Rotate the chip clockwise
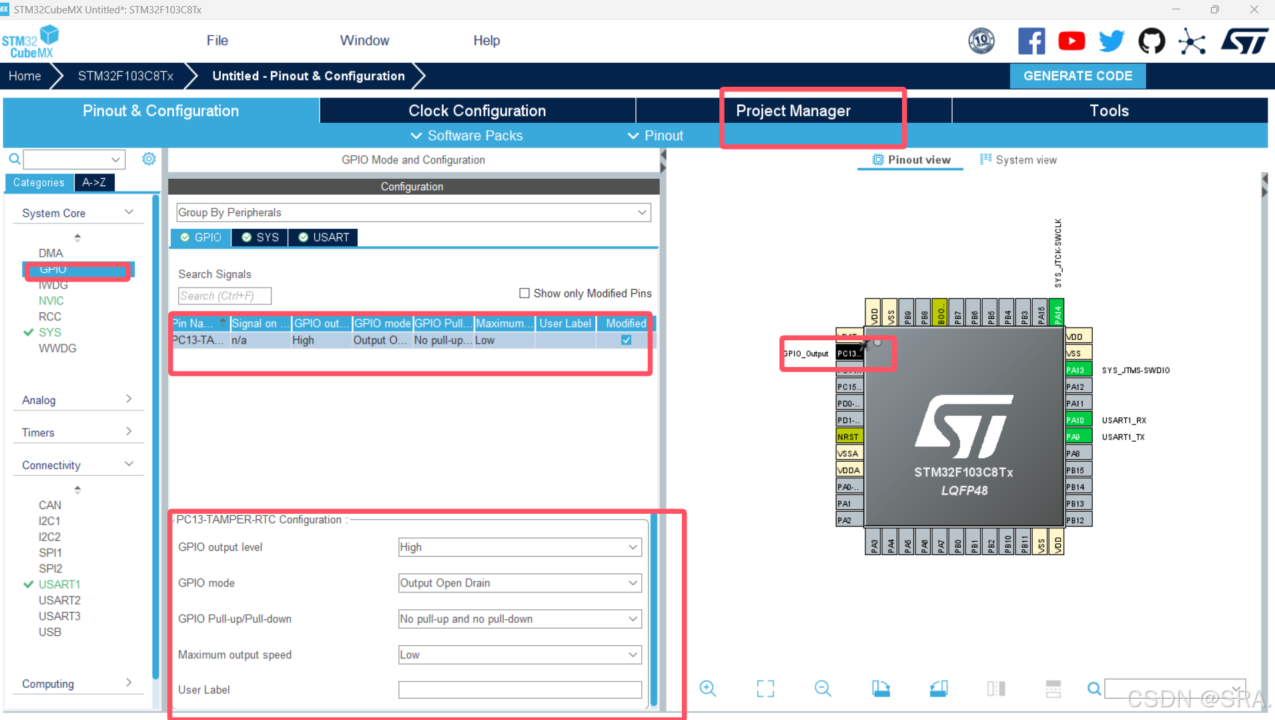The image size is (1275, 720). [x=881, y=688]
